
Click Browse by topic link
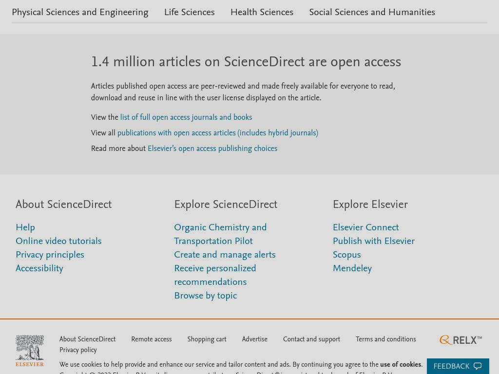click(x=205, y=296)
